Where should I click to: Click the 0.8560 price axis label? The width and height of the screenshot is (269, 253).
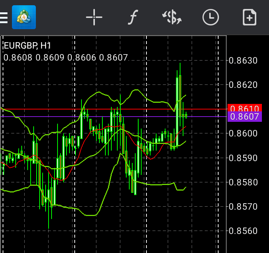click(243, 231)
